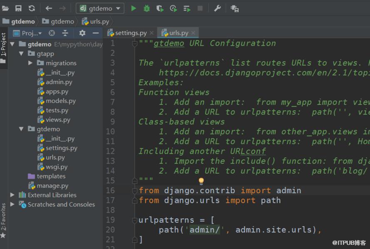This screenshot has width=370, height=249.
Task: Close the urls.py tab
Action: coord(193,33)
